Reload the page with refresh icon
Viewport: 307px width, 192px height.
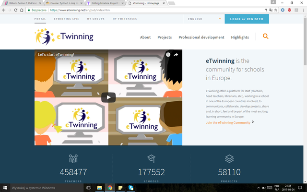tap(16, 10)
